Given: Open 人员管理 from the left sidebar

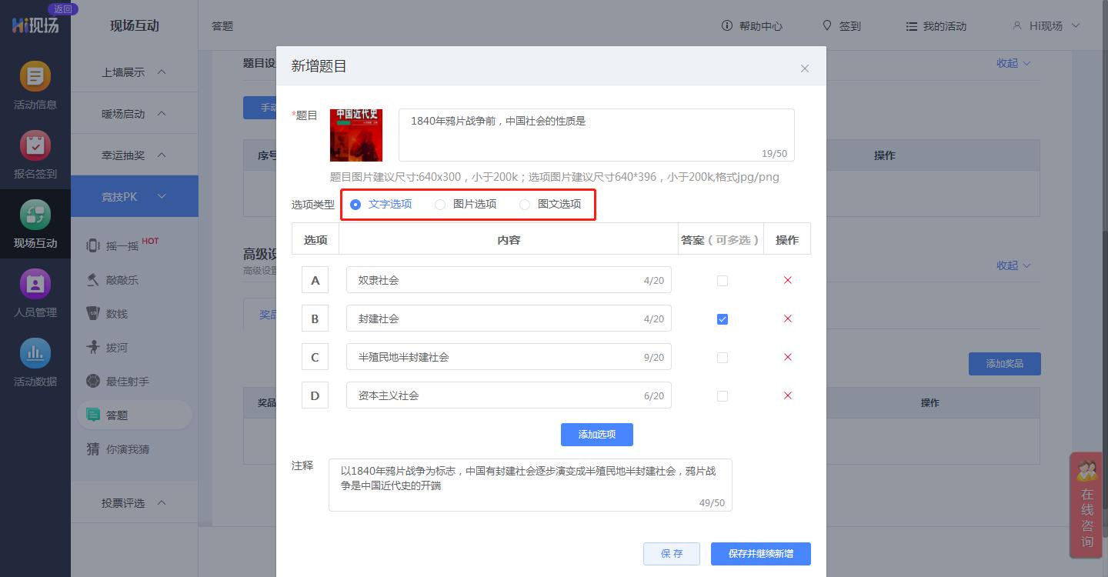Looking at the screenshot, I should click(35, 292).
